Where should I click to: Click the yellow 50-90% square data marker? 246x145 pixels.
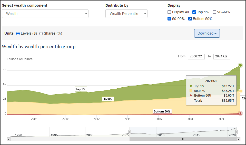(240, 91)
